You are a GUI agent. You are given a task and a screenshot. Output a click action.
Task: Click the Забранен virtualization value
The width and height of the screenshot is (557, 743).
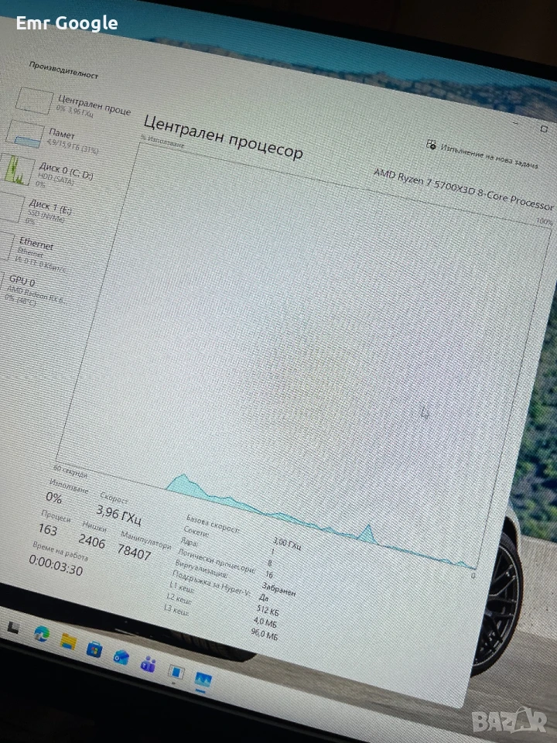pos(278,590)
